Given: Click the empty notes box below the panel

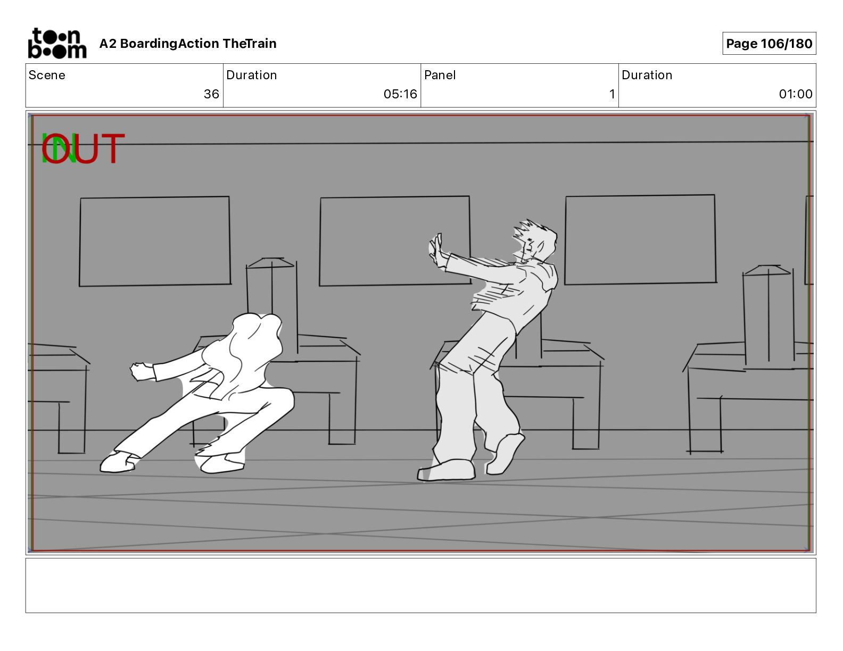Looking at the screenshot, I should point(420,586).
